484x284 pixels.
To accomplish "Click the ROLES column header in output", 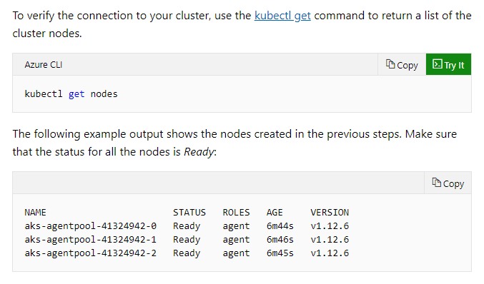I will [236, 213].
